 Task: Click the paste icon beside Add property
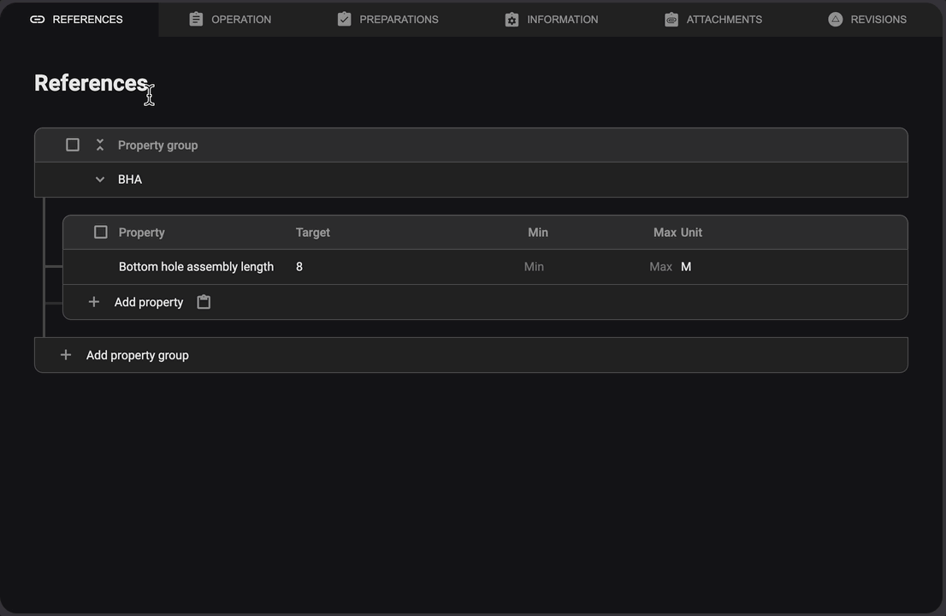point(204,301)
